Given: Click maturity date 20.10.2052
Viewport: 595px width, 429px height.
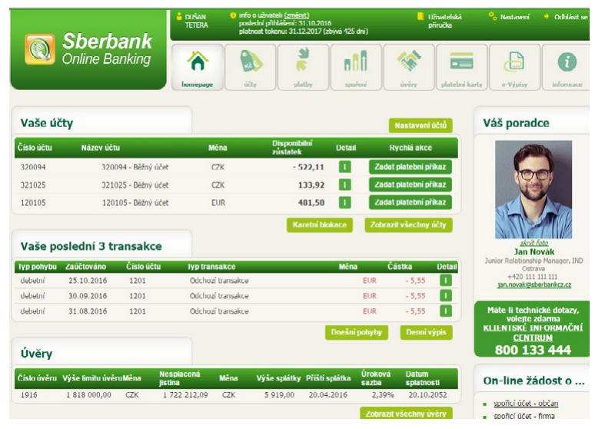Looking at the screenshot, I should pos(427,395).
